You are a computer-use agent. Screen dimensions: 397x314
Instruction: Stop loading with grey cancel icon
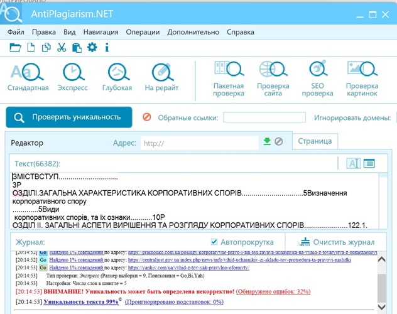278,141
